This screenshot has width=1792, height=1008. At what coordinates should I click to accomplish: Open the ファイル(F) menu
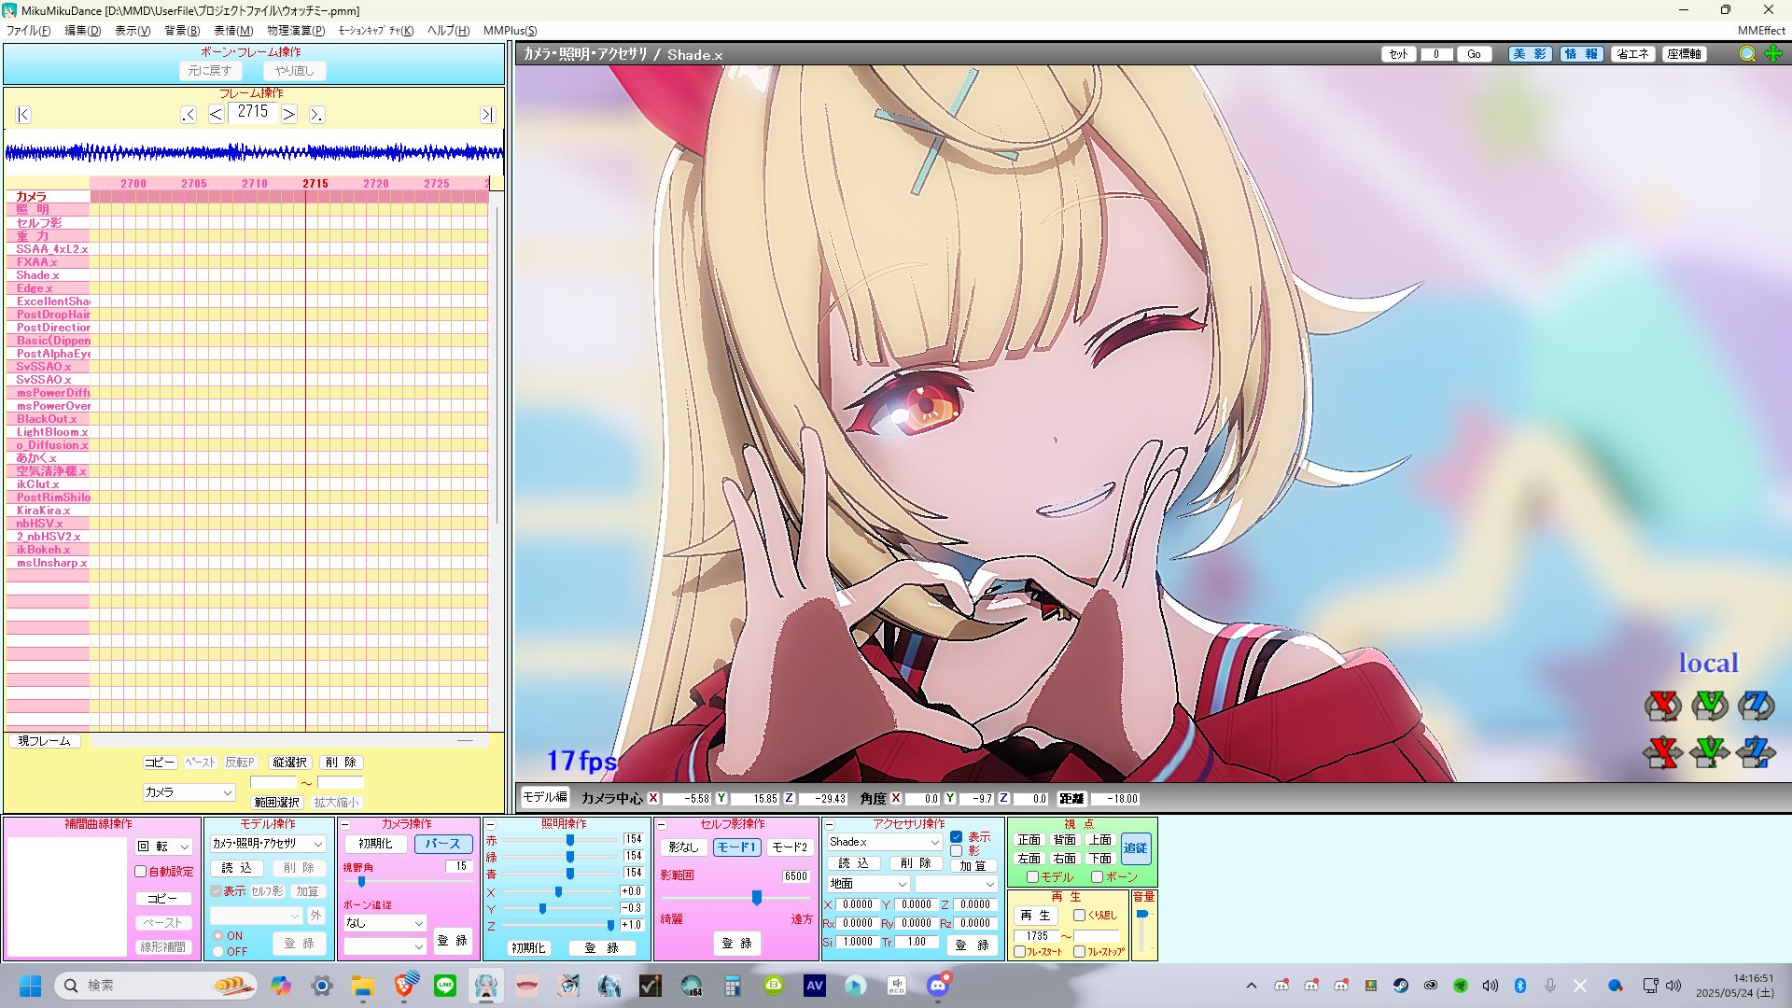click(28, 31)
